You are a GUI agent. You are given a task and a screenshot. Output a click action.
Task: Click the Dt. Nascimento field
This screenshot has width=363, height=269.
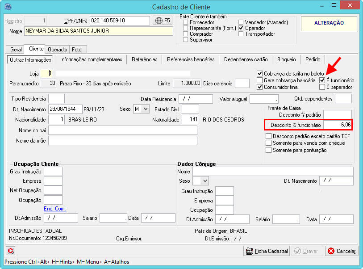point(65,109)
